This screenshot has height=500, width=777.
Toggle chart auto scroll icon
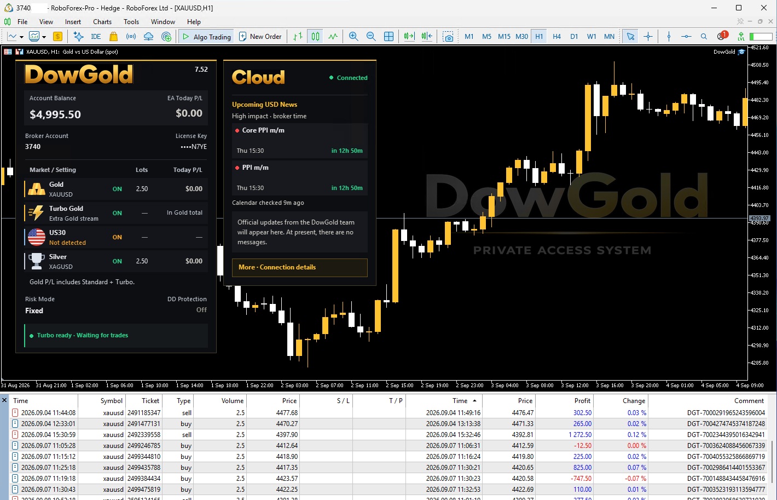(x=409, y=37)
